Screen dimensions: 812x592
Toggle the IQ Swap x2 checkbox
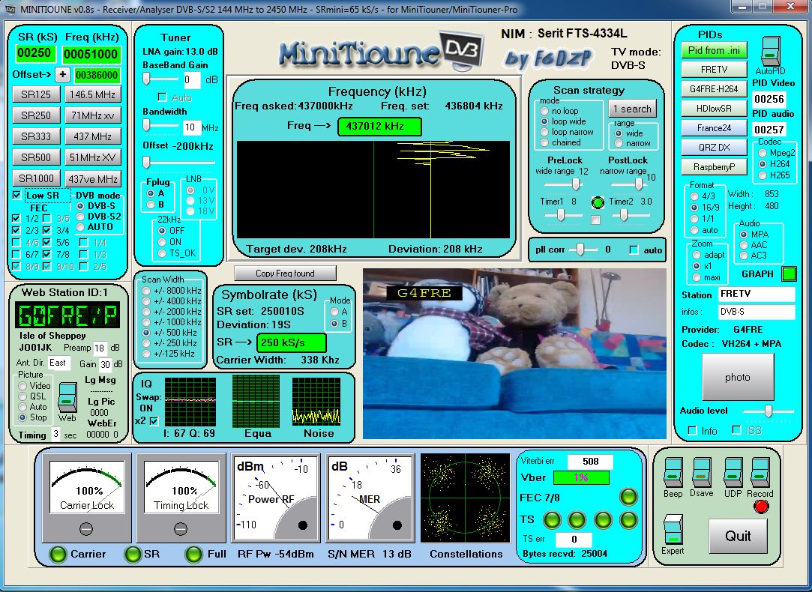pyautogui.click(x=154, y=421)
